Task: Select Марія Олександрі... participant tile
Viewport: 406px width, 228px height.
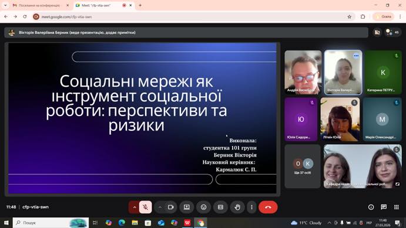Action: coord(382,120)
